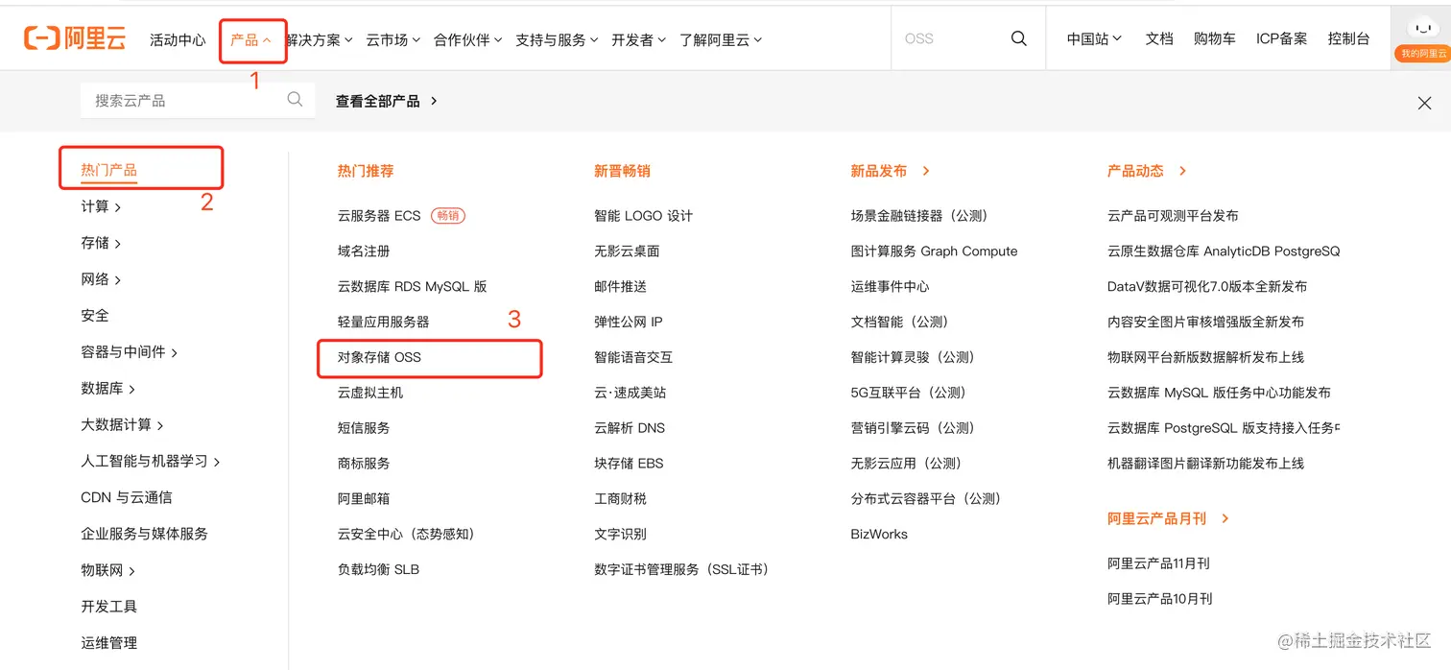Select the 安全 category
This screenshot has width=1451, height=670.
[95, 316]
